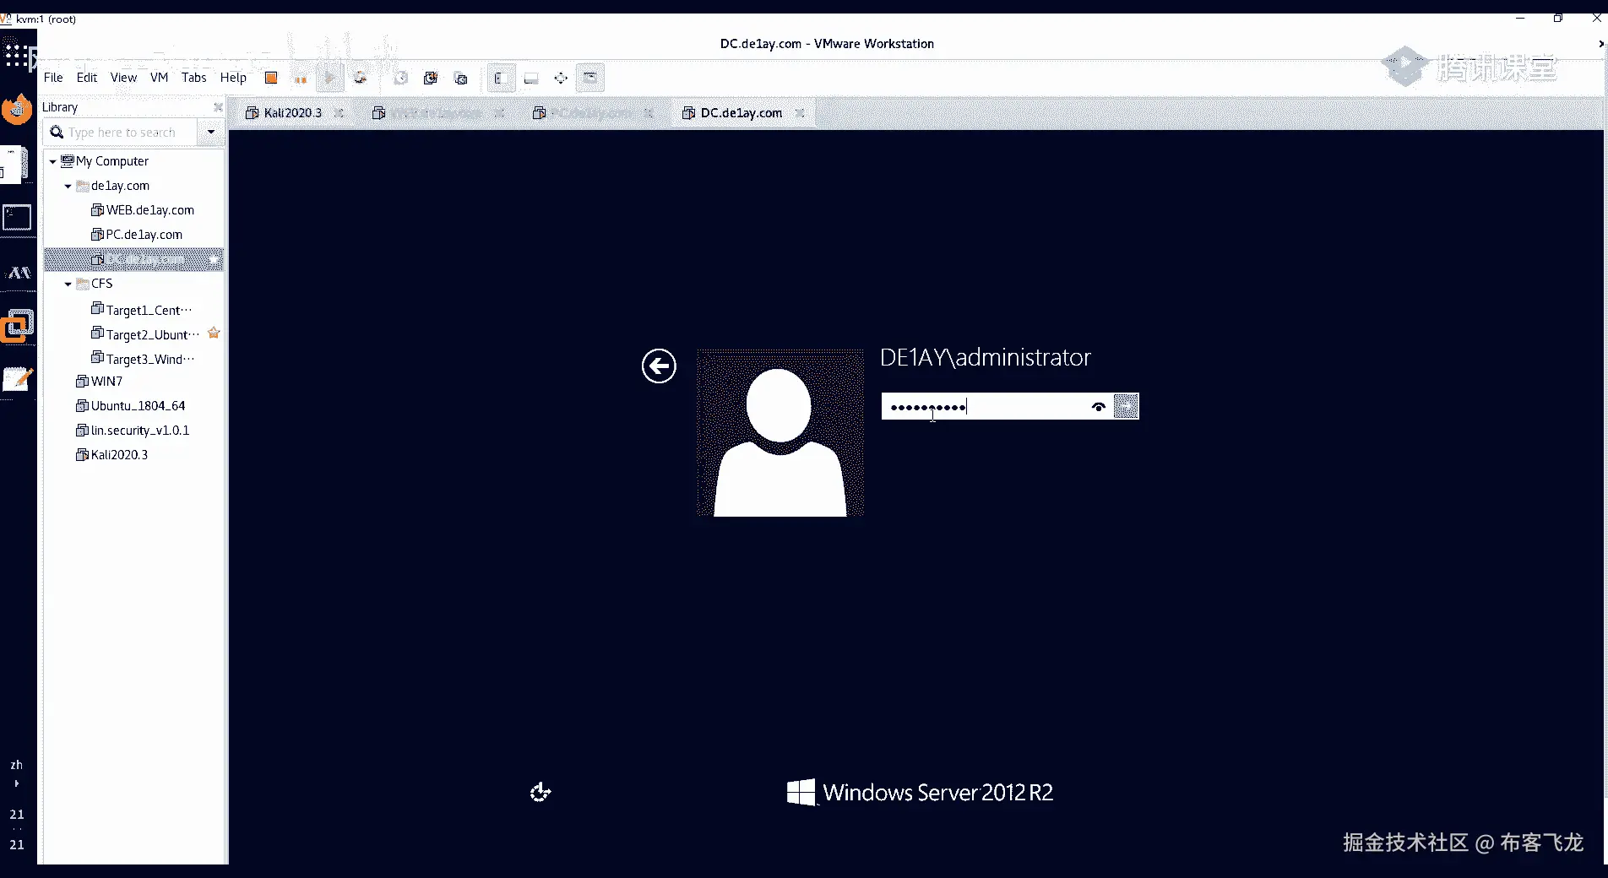This screenshot has width=1608, height=878.
Task: Select the CFS folder in the library
Action: tap(101, 284)
